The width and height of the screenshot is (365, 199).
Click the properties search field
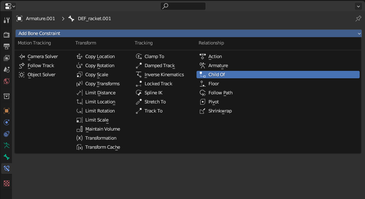pyautogui.click(x=183, y=6)
